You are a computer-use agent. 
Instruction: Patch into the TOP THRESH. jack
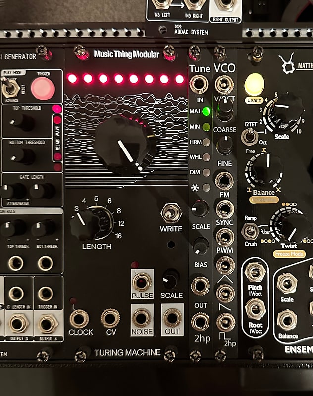coord(16,263)
